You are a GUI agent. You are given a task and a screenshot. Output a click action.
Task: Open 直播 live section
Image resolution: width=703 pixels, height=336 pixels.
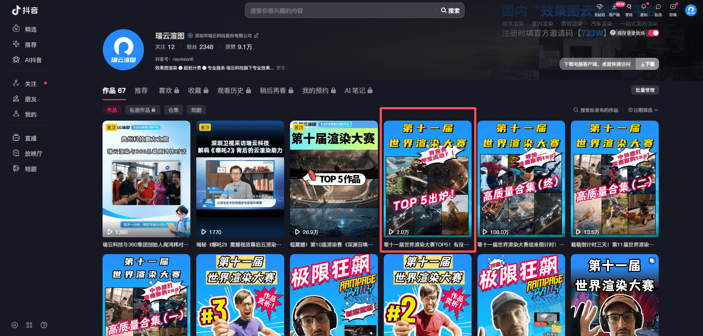pyautogui.click(x=25, y=138)
